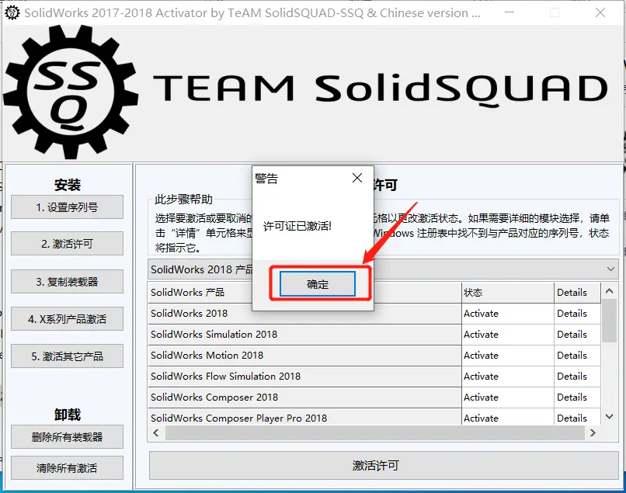Open Details for SolidWorks Composer 2018

click(x=577, y=398)
